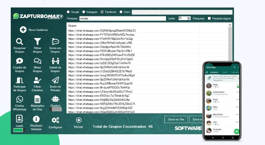Viewport: 265px width, 145px height.
Task: Select the group link ending ENDIJcLTui7lilnek6cNgC
Action: (99, 96)
